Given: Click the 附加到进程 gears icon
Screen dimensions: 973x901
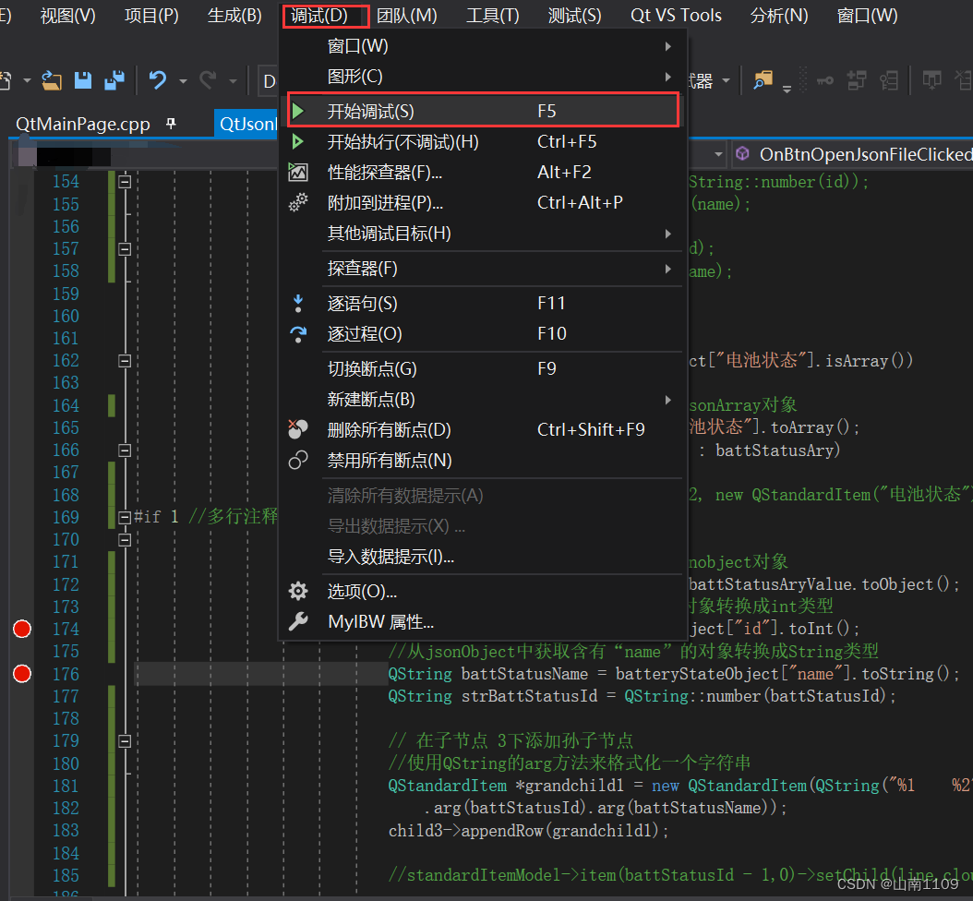Looking at the screenshot, I should 298,202.
